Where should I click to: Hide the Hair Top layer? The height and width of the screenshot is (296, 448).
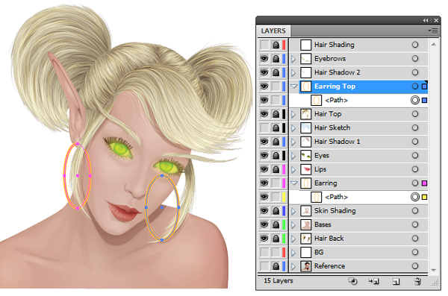[264, 114]
